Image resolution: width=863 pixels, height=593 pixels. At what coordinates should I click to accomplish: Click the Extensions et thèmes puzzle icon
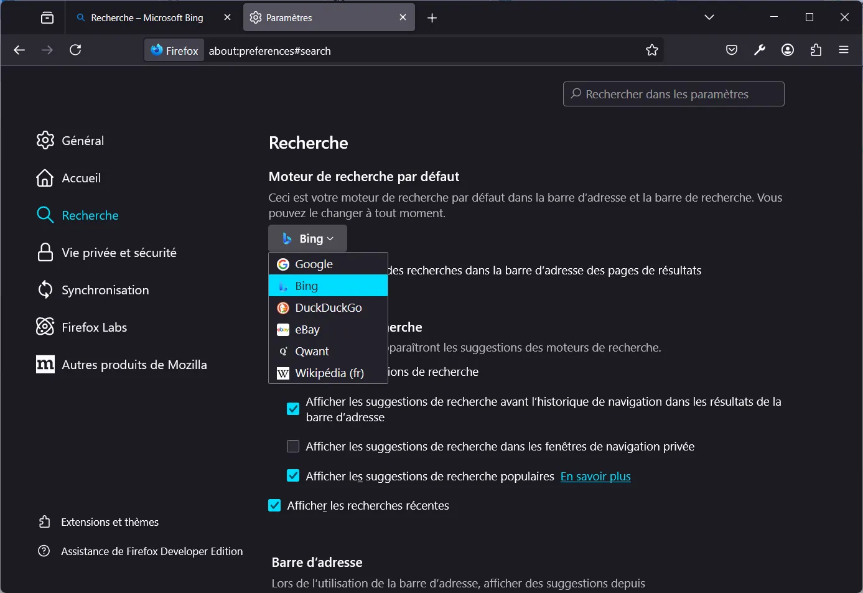pos(44,521)
